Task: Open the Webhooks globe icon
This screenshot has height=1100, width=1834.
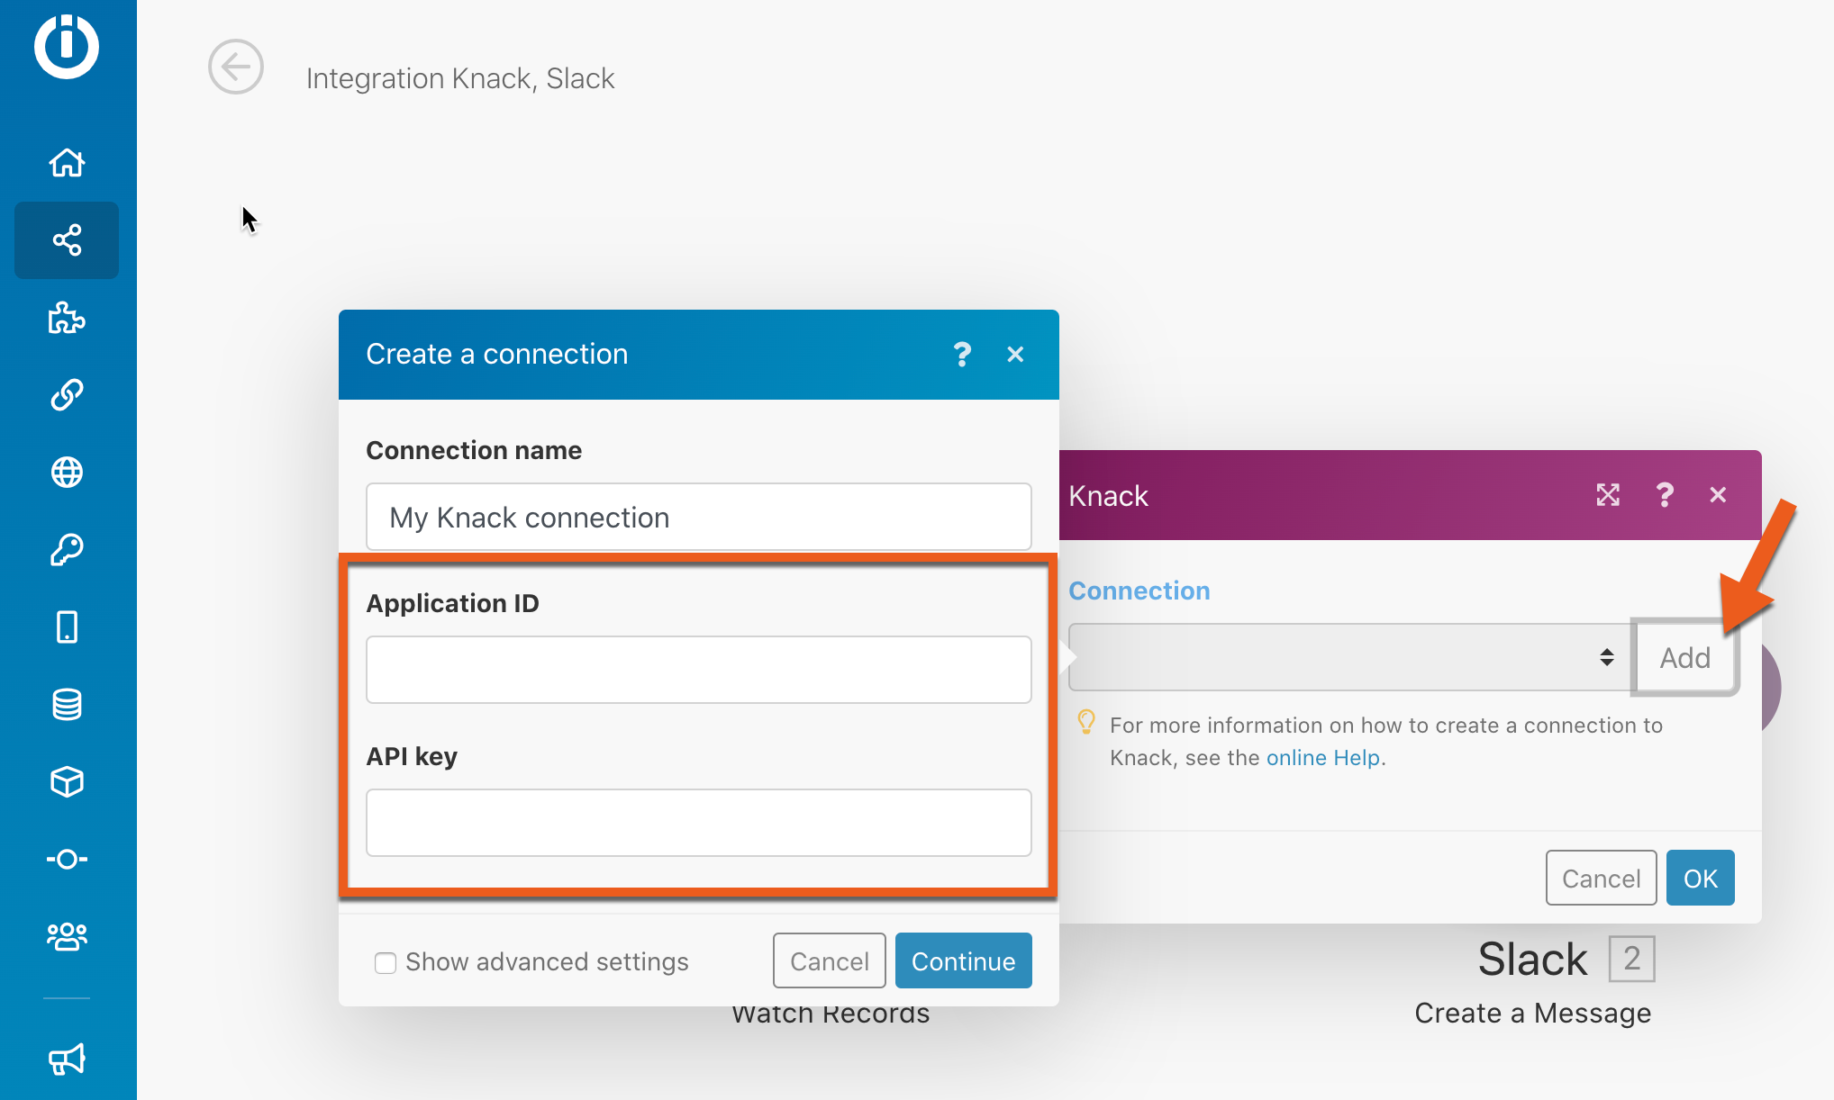Action: [x=67, y=472]
